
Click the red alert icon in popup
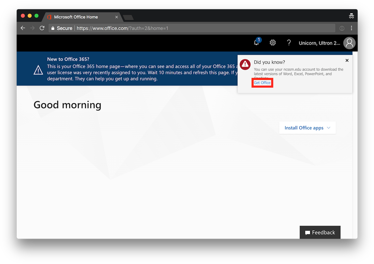tap(245, 64)
